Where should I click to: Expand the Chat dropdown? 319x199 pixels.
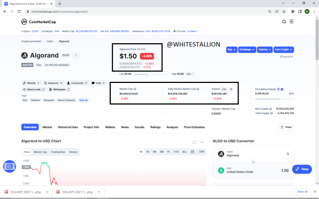98,83
